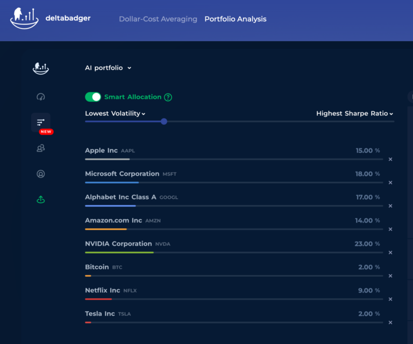Open Smart Allocation help question mark
The image size is (413, 344).
[x=168, y=97]
